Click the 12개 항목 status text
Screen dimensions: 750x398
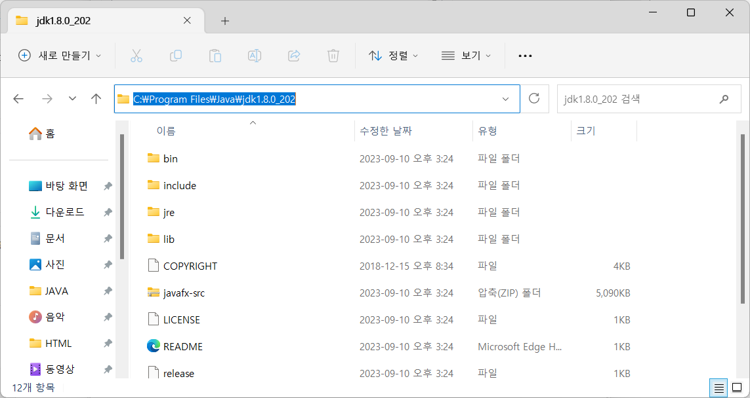33,388
